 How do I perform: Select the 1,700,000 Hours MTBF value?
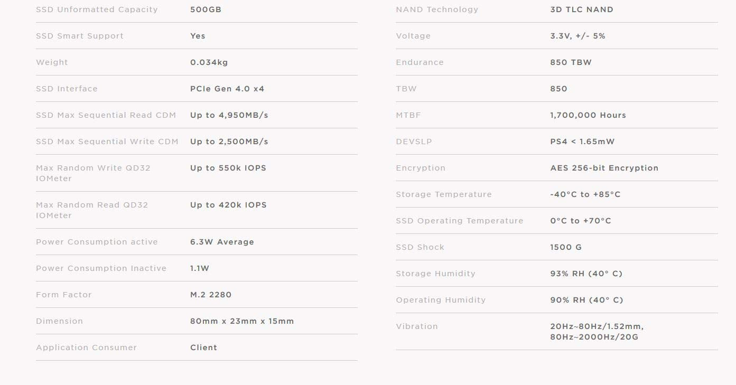pos(588,115)
